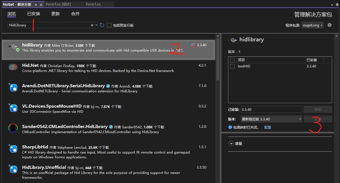Screen dimensions: 340x183
Task: Open document window options gear at top right
Action: [337, 5]
